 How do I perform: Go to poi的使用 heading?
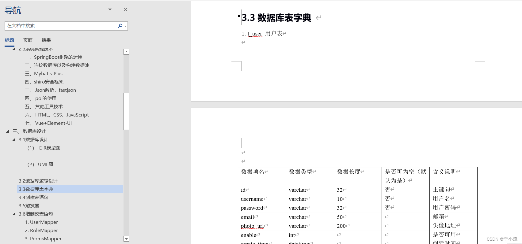40,98
